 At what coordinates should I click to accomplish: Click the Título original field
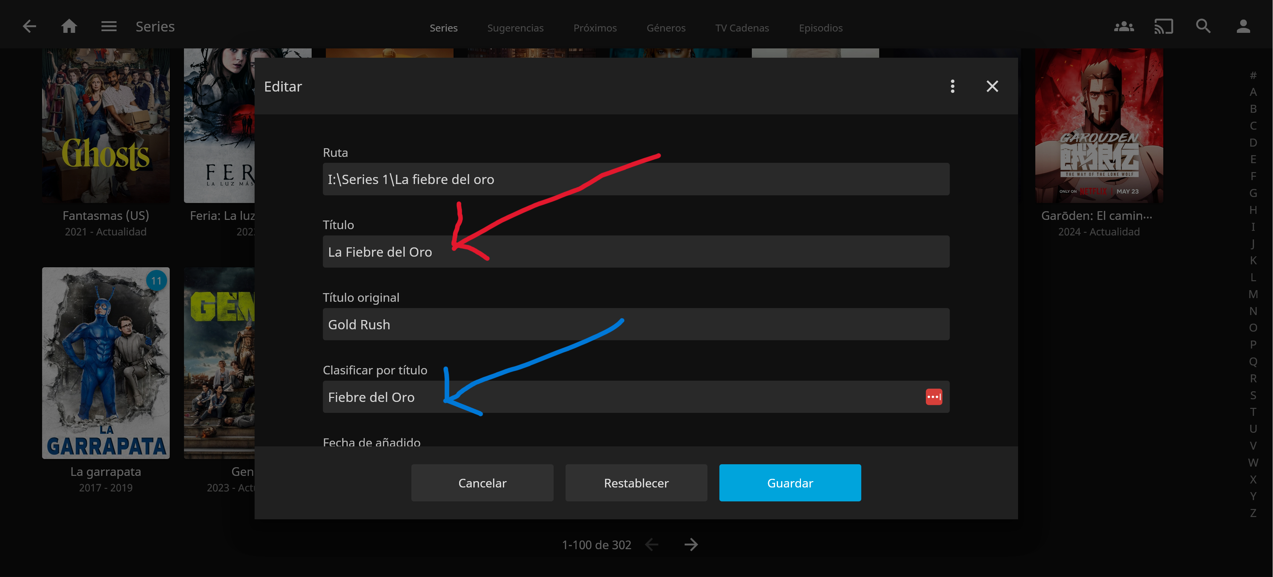(x=636, y=324)
